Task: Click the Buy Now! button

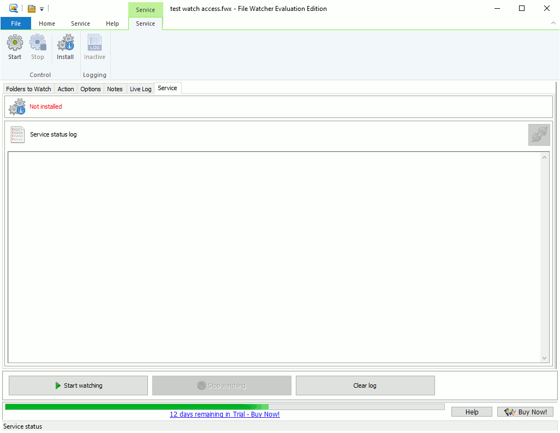Action: (x=526, y=412)
